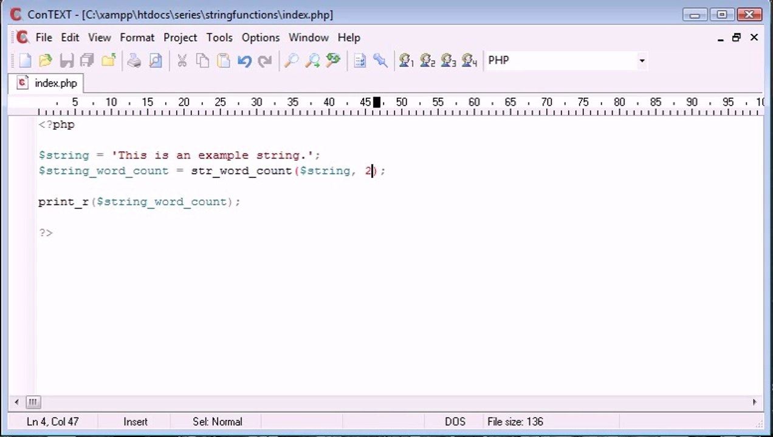Image resolution: width=773 pixels, height=437 pixels.
Task: Click print_r statement in the code
Action: 139,202
